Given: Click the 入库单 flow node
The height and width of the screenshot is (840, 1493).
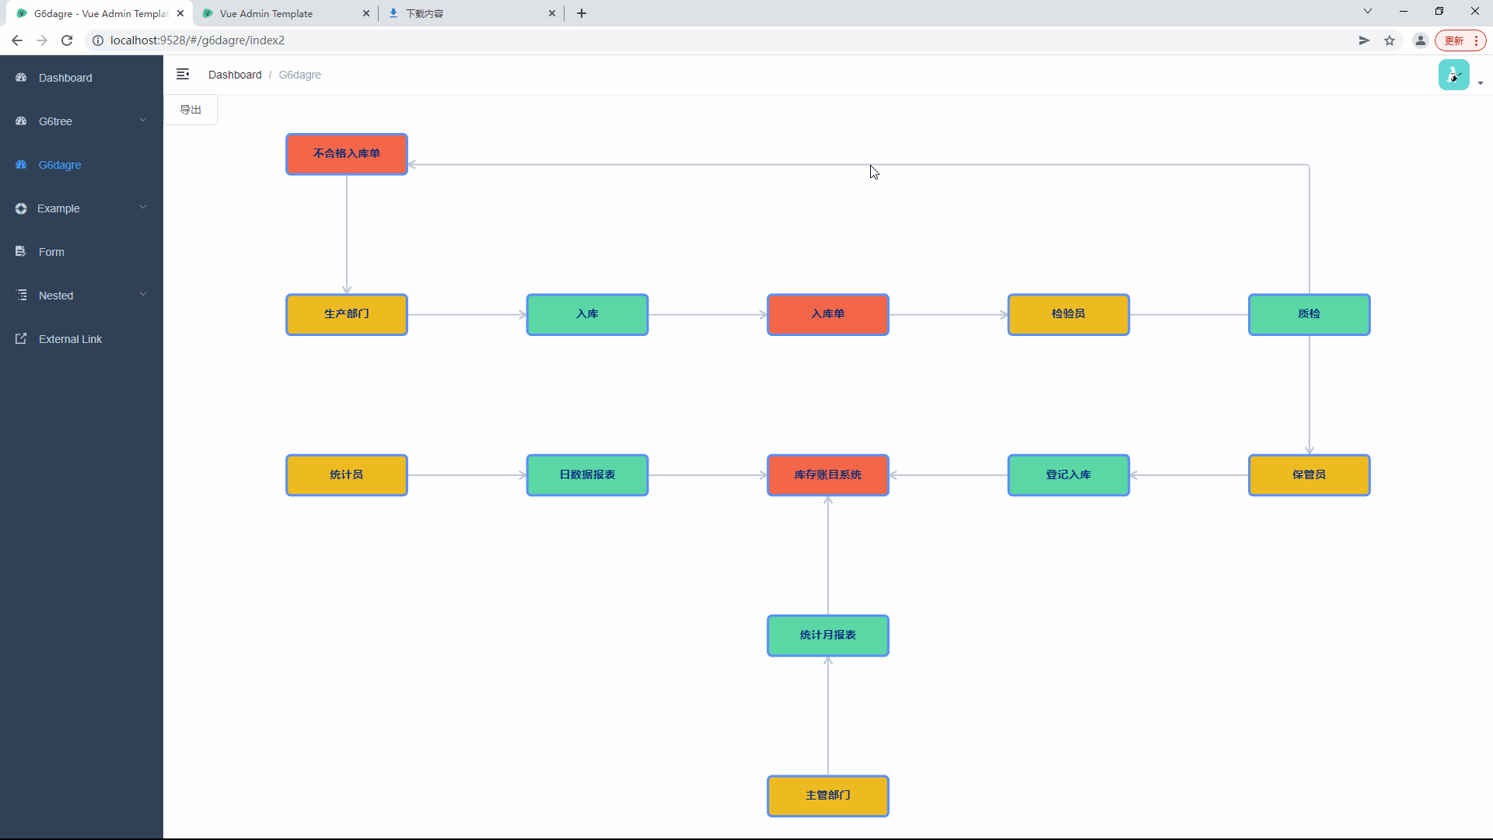Looking at the screenshot, I should coord(827,314).
